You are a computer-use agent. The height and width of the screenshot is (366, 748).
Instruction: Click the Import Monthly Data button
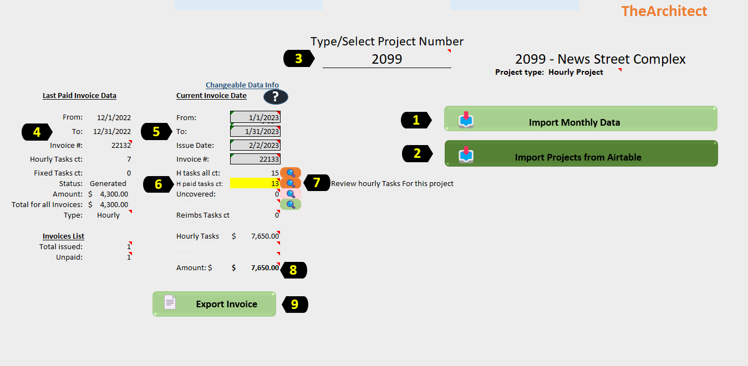point(581,118)
